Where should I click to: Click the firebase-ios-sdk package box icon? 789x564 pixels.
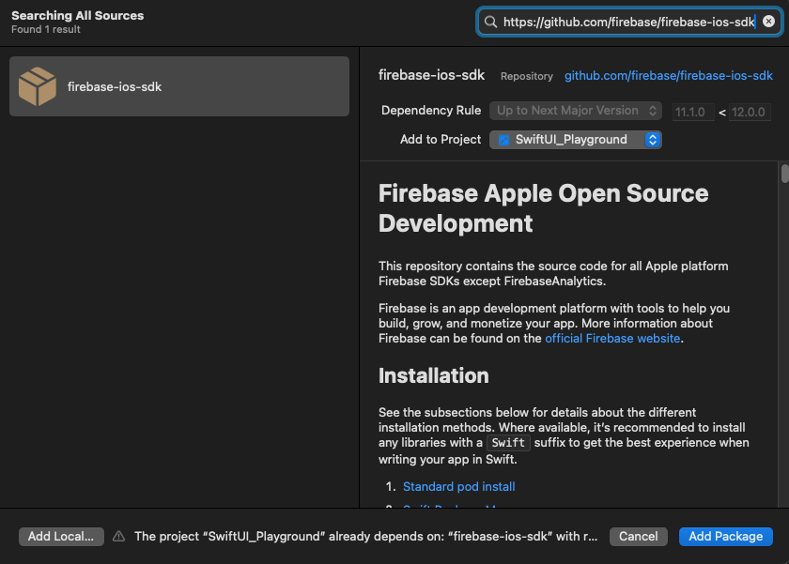[38, 86]
